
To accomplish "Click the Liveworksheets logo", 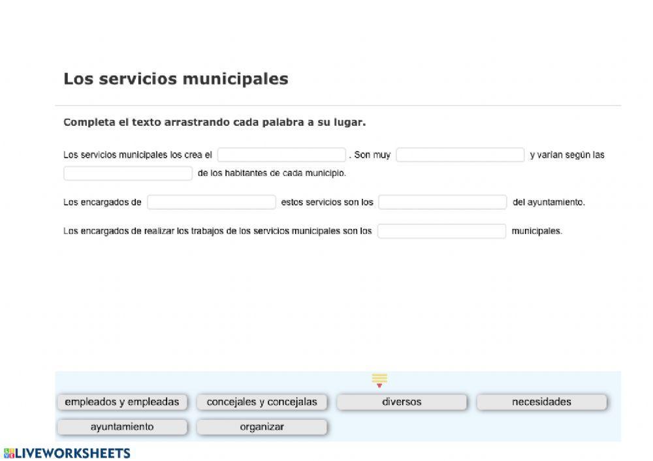I will point(67,453).
